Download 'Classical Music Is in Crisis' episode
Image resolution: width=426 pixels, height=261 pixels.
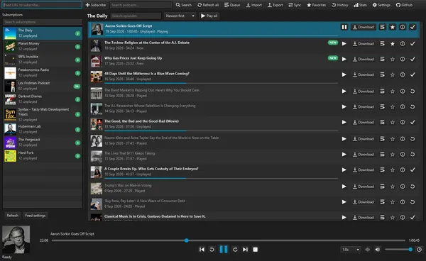pos(364,217)
